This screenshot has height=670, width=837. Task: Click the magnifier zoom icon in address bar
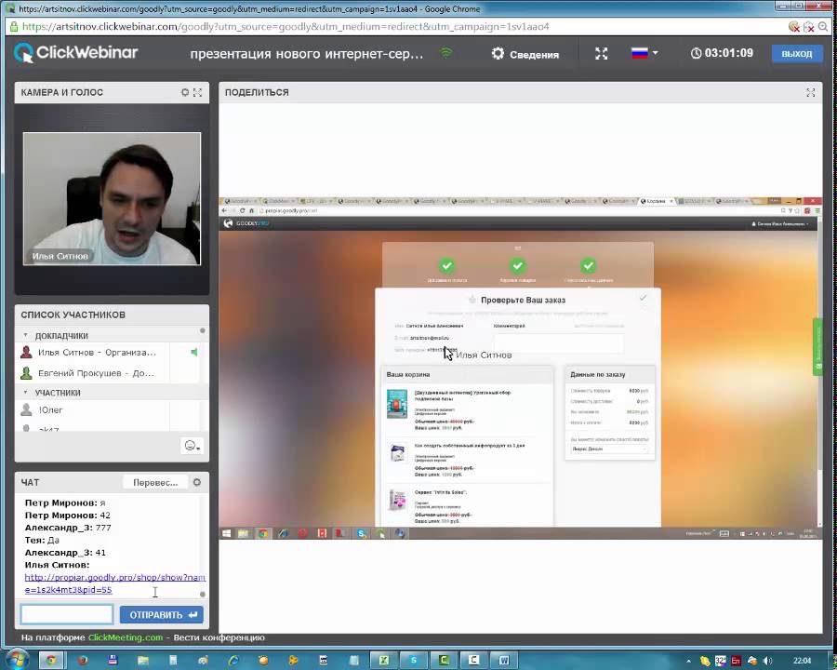coord(823,27)
